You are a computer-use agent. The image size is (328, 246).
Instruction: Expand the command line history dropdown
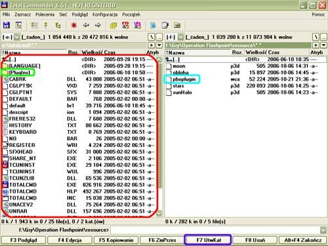point(323,230)
